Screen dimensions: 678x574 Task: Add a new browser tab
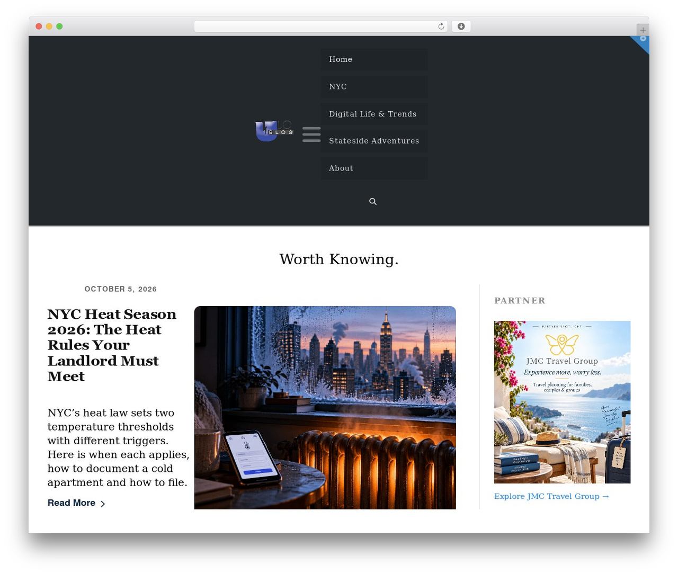click(643, 30)
